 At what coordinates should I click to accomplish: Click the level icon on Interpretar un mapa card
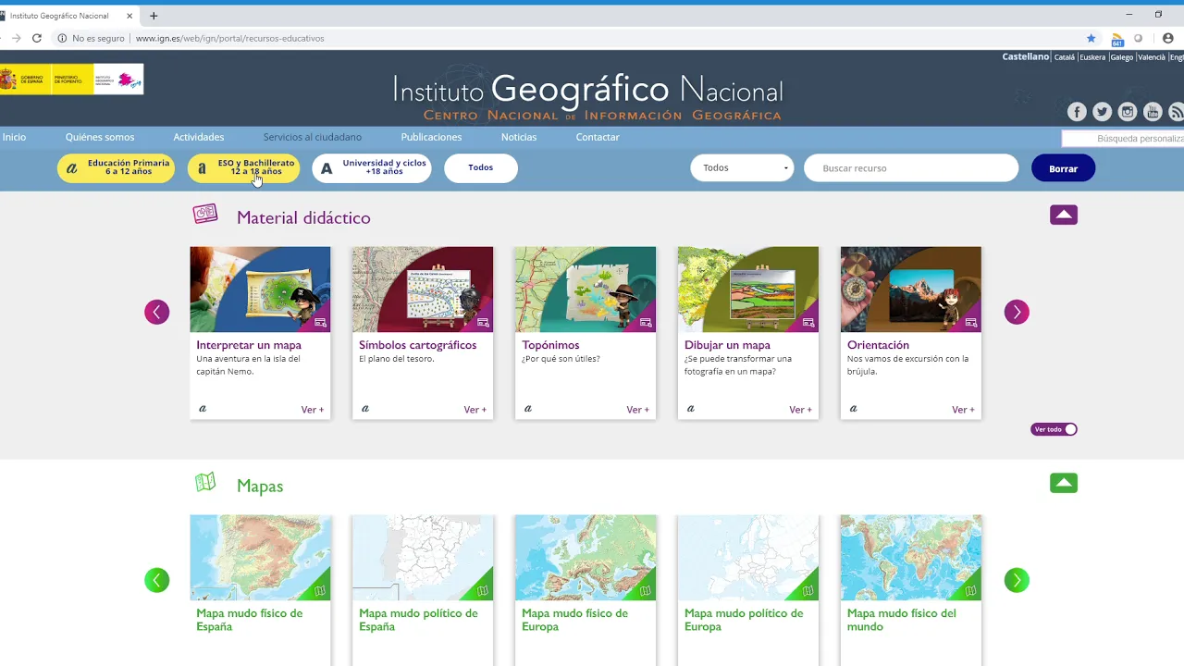(x=203, y=409)
